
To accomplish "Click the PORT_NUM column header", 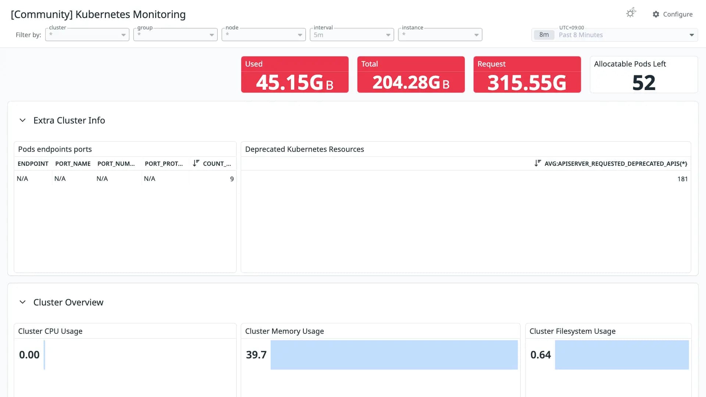I will (116, 164).
